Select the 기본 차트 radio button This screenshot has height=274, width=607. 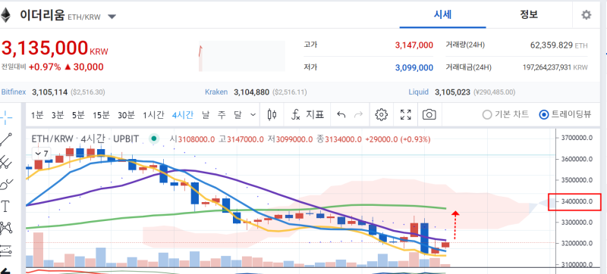(x=505, y=114)
